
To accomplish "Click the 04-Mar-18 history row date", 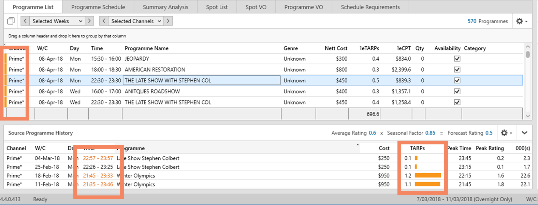I will tap(47, 158).
